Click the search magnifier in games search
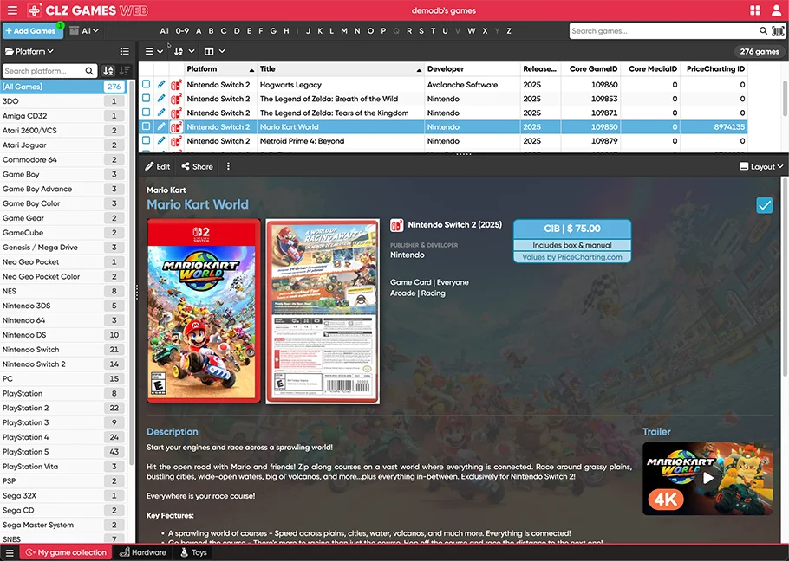This screenshot has height=561, width=789. [x=763, y=31]
